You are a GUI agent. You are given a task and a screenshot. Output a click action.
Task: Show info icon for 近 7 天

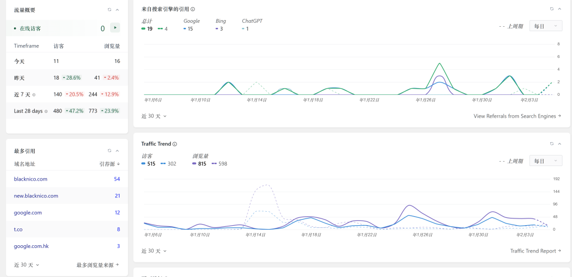(x=34, y=95)
